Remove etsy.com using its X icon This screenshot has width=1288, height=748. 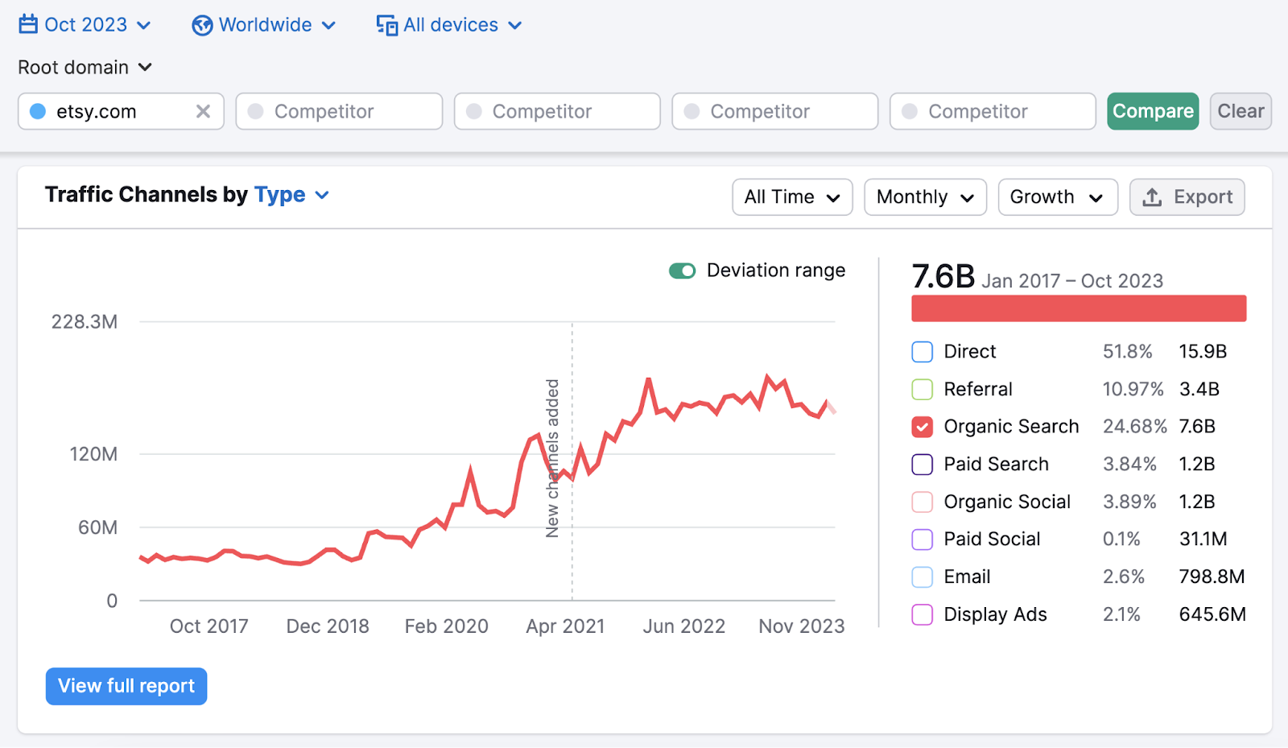204,111
